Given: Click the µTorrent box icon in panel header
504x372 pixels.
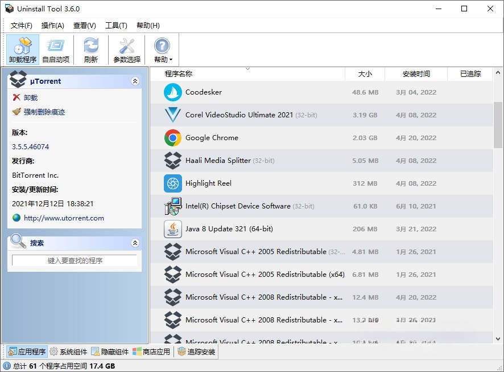Looking at the screenshot, I should coord(18,80).
